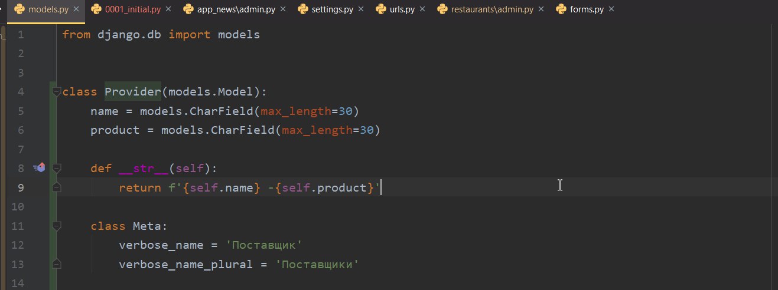Click the __str__ method name

click(144, 169)
